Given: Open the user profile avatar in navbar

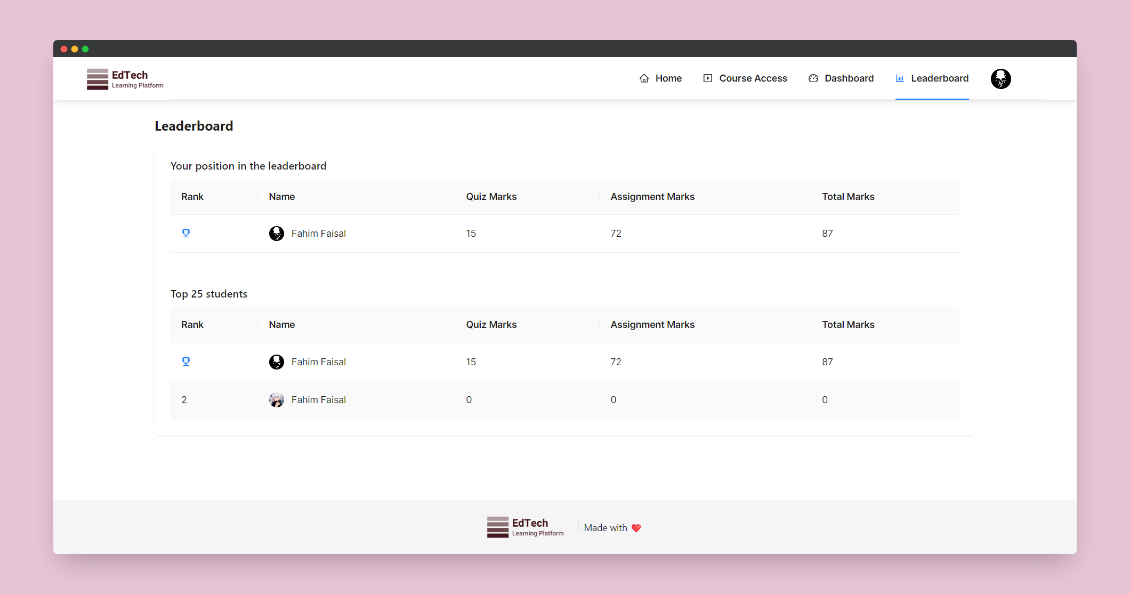Looking at the screenshot, I should [1000, 79].
